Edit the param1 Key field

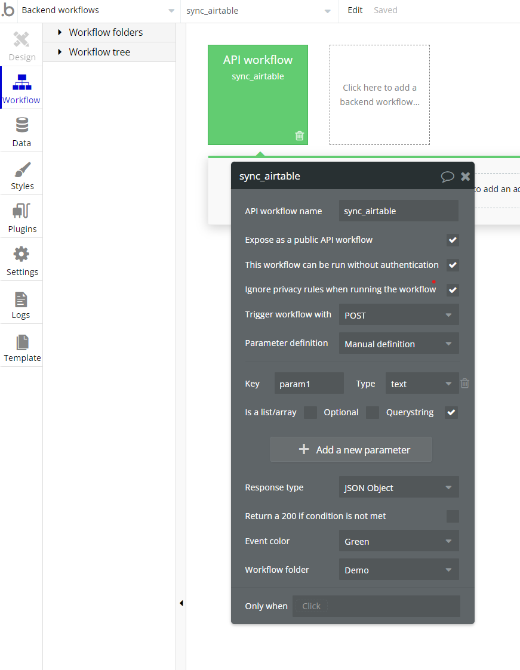[309, 383]
